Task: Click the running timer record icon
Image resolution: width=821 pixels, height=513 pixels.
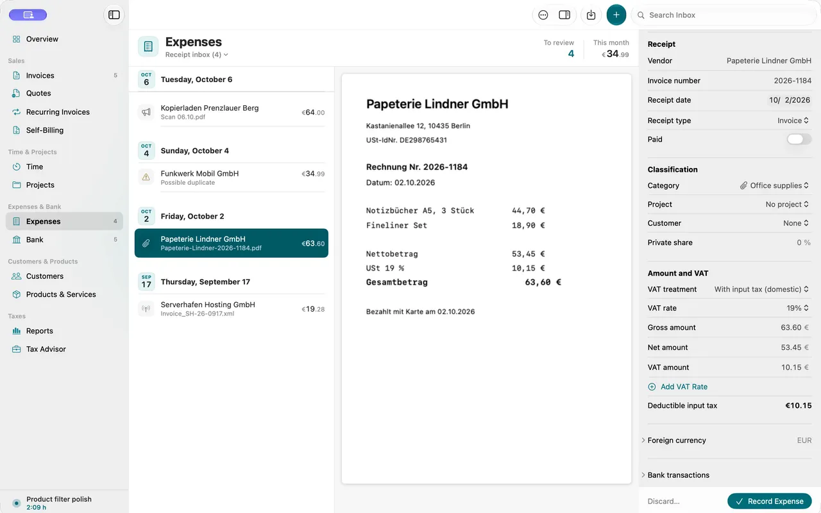Action: [x=17, y=503]
